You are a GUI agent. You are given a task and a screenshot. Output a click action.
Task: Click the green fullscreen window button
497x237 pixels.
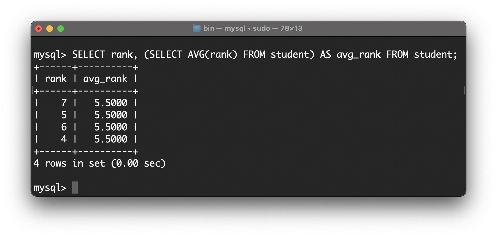click(x=61, y=29)
